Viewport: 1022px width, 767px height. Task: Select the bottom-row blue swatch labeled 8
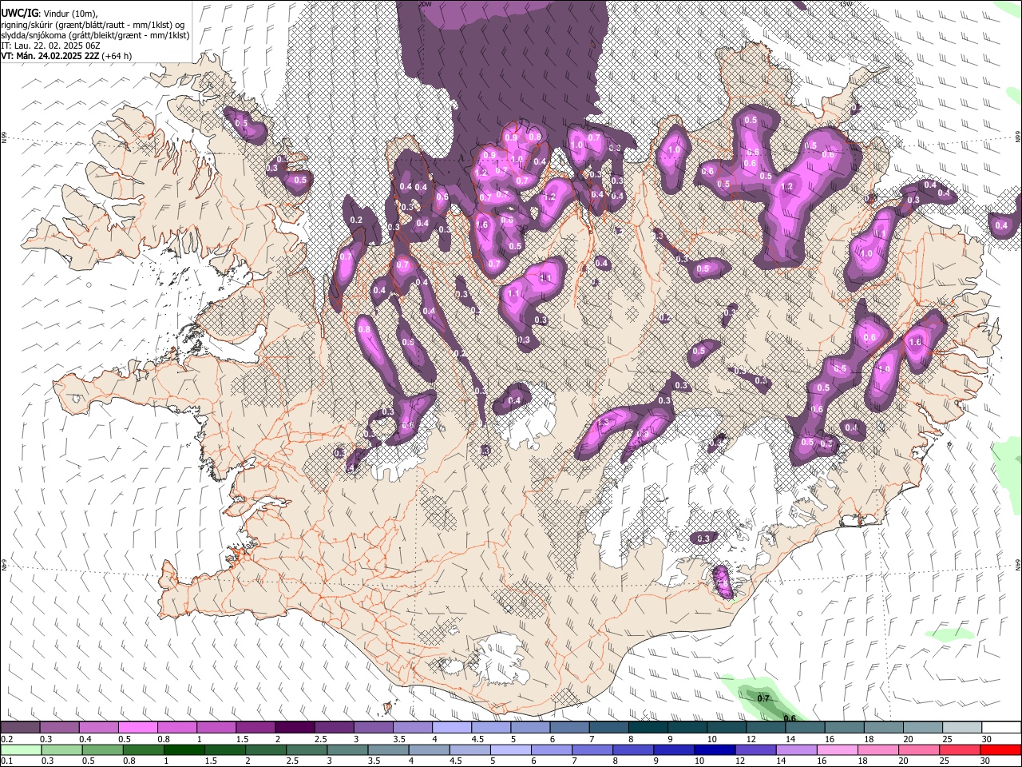coord(633,749)
